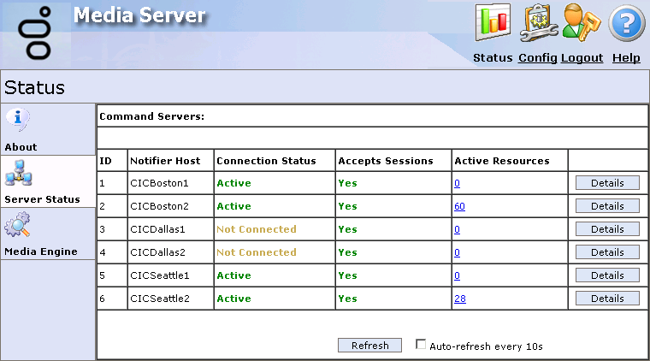This screenshot has width=650, height=361.
Task: Click the Logout user key icon
Action: click(x=582, y=23)
